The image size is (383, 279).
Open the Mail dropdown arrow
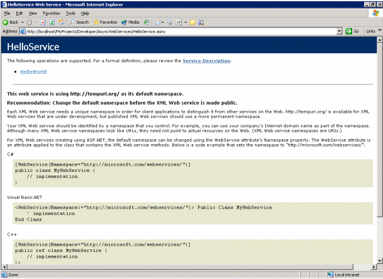click(x=163, y=22)
